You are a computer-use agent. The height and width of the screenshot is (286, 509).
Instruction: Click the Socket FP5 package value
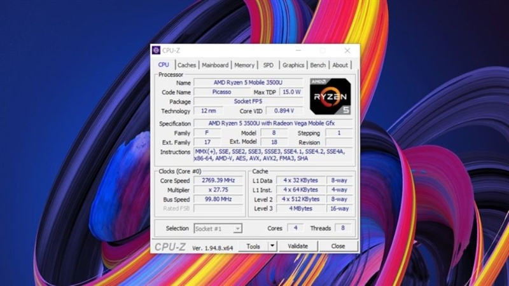[248, 102]
